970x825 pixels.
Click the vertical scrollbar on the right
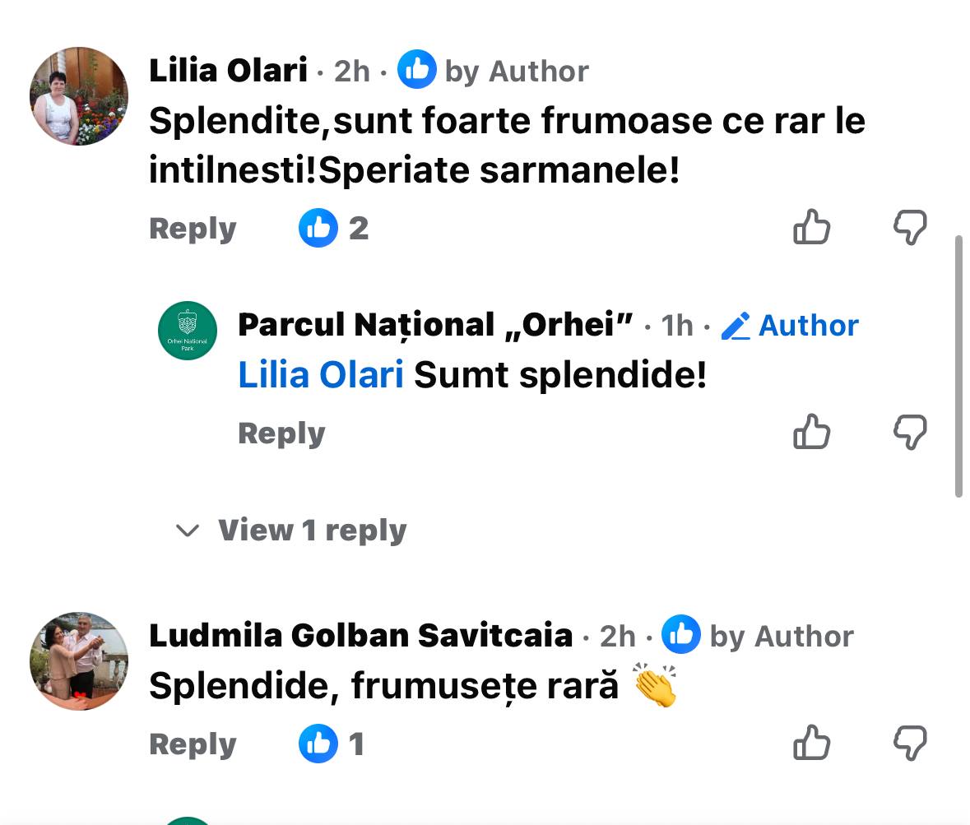pos(958,366)
